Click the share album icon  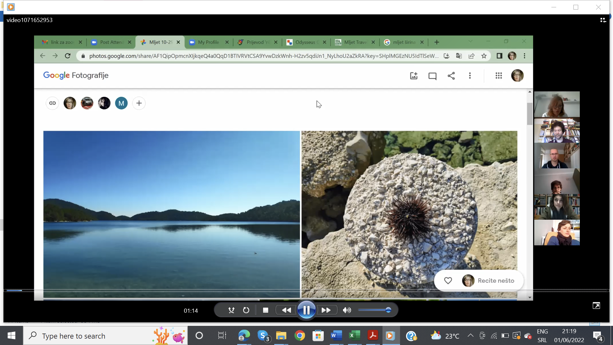pyautogui.click(x=451, y=76)
